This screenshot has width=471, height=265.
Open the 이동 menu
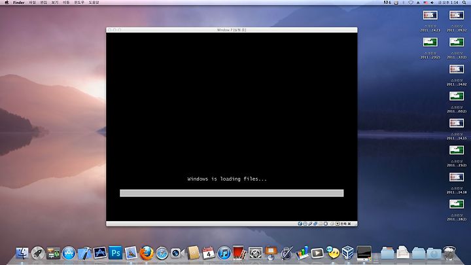[66, 3]
